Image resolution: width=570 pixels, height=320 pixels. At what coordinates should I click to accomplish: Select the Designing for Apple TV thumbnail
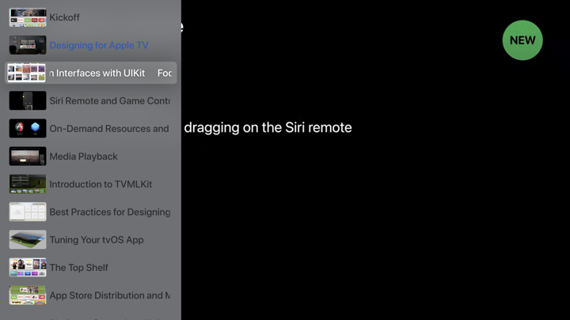pyautogui.click(x=28, y=45)
